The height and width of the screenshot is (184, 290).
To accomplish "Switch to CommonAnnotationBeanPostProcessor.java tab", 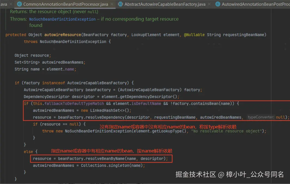I will (x=66, y=4).
